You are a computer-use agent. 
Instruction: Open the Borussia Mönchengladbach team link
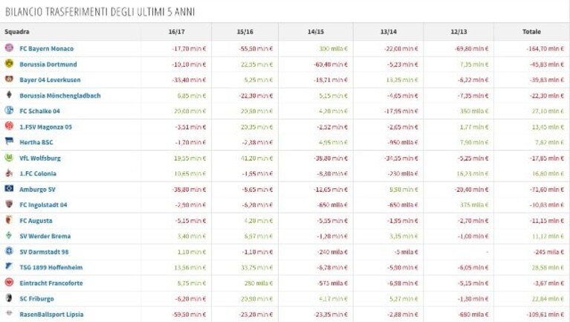tap(60, 96)
